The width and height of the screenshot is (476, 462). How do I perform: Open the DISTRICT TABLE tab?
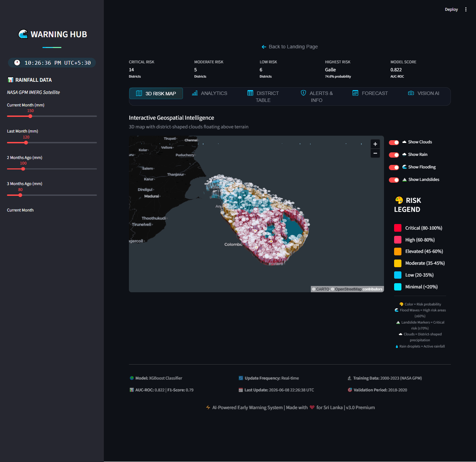coord(263,97)
